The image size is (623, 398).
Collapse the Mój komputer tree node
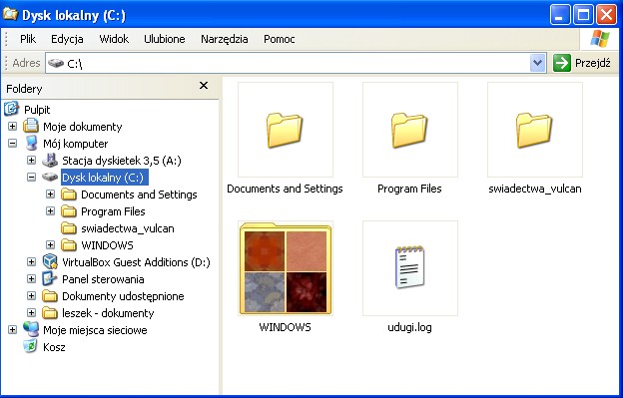(12, 144)
